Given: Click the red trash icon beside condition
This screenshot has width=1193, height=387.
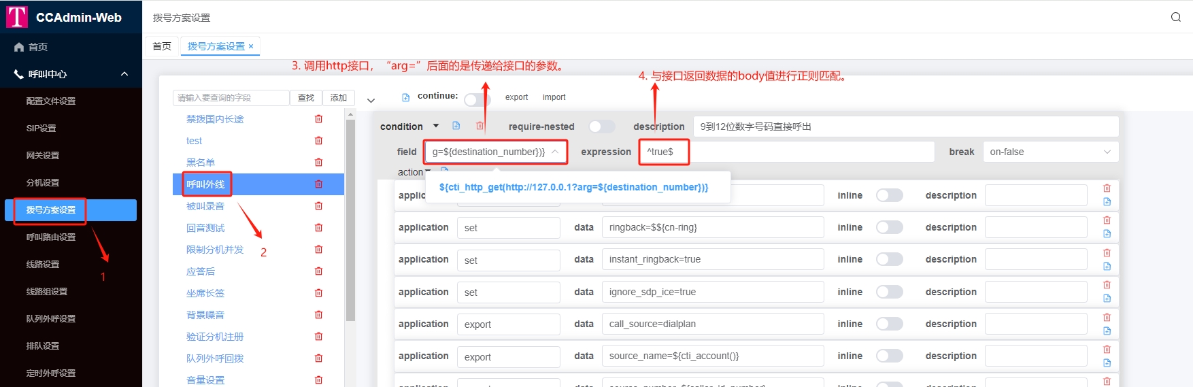Looking at the screenshot, I should 480,126.
